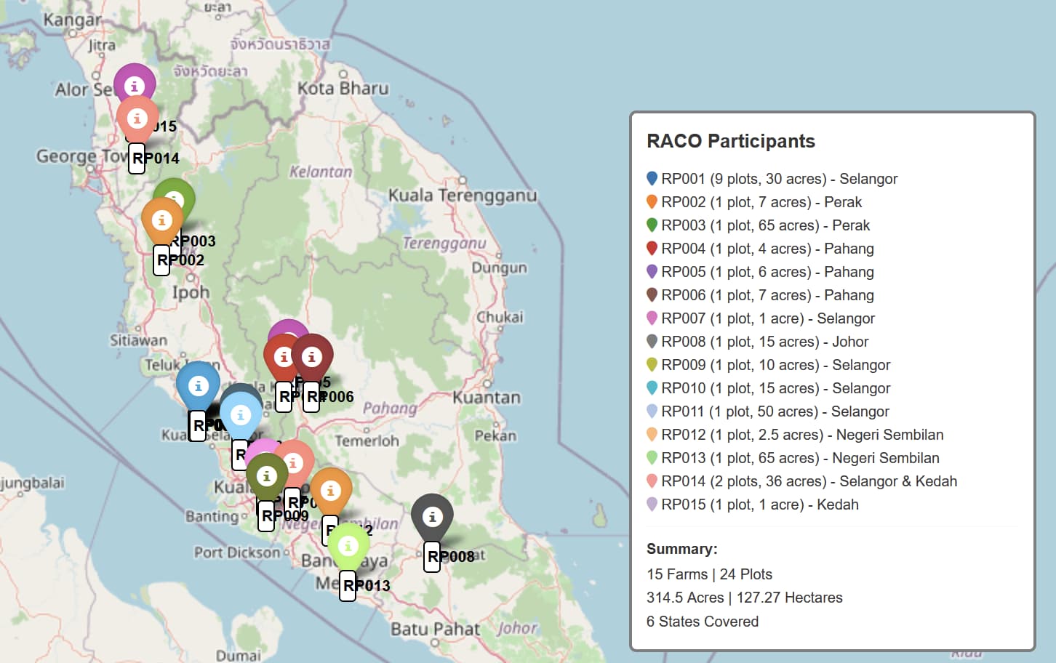1056x663 pixels.
Task: Click the blue RP001 marker pin
Action: 198,386
